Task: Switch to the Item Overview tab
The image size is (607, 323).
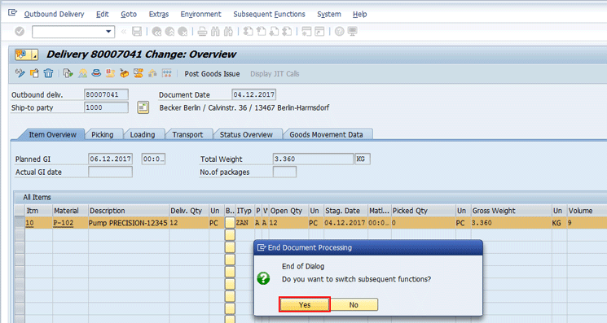Action: 52,134
